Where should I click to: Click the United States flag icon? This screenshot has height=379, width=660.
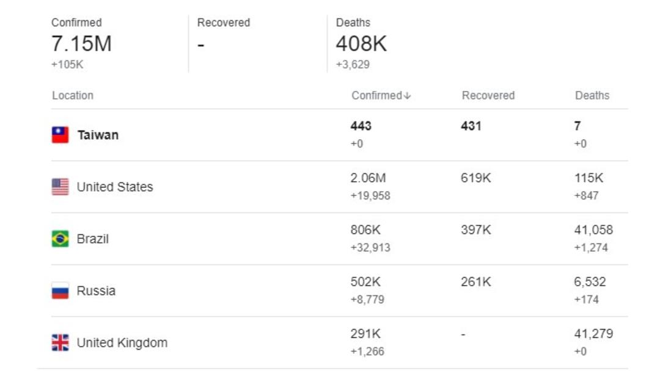click(x=60, y=187)
